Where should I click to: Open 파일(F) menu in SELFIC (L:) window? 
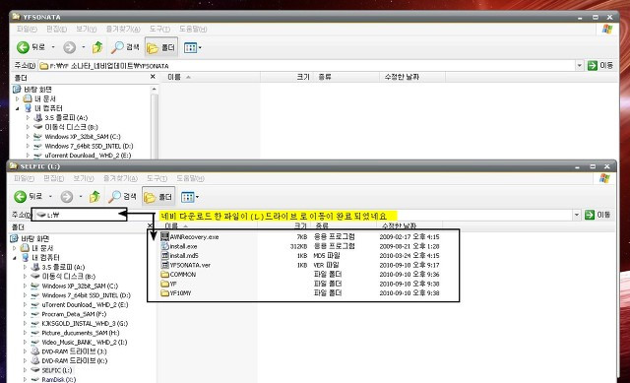24,178
